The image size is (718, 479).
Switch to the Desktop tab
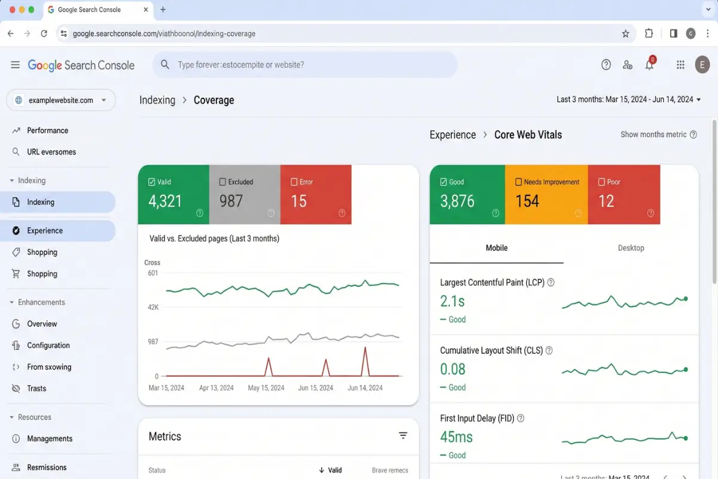631,248
